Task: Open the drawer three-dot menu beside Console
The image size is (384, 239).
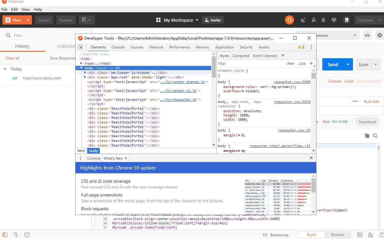Action: point(81,158)
